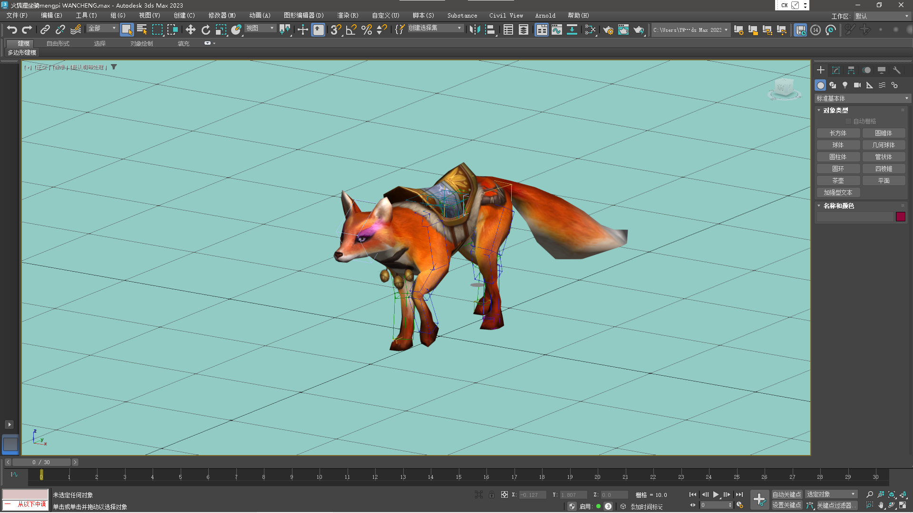Open the object color swatch
This screenshot has height=513, width=913.
pos(901,217)
